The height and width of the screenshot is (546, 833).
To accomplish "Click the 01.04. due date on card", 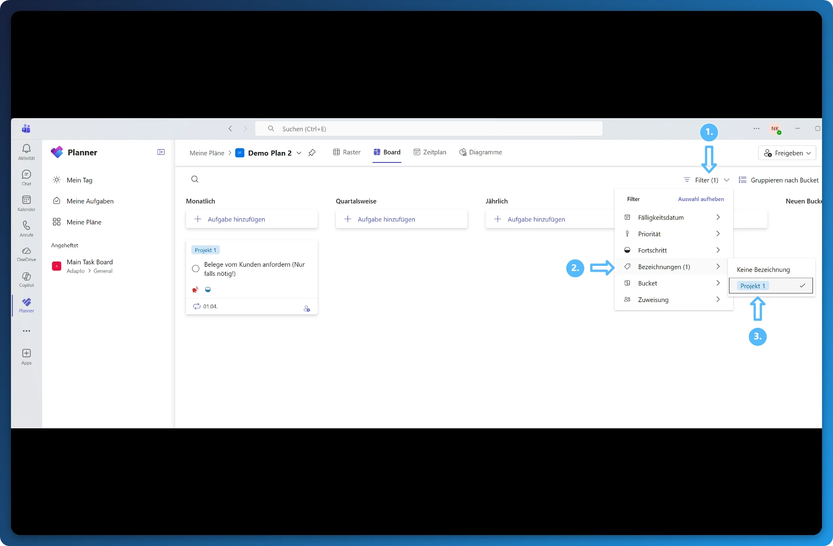I will pos(210,306).
